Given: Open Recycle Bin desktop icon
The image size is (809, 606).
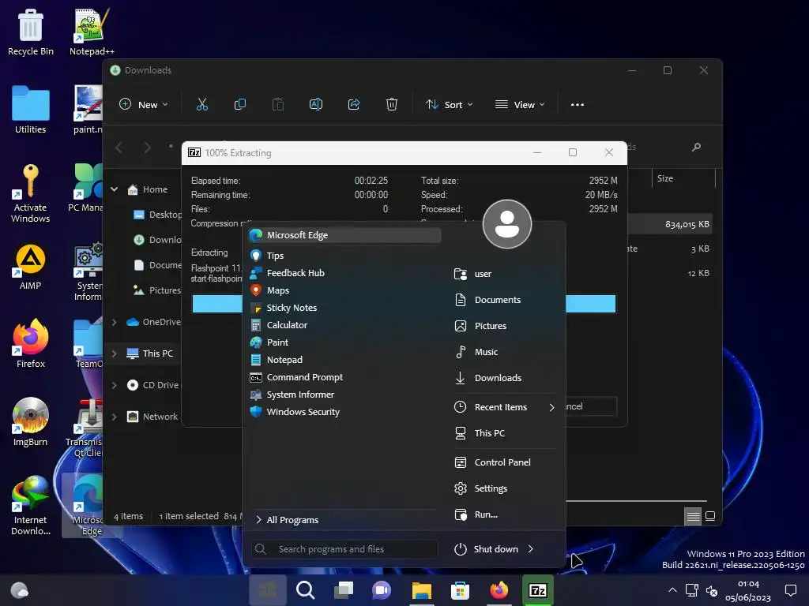Looking at the screenshot, I should click(x=31, y=32).
